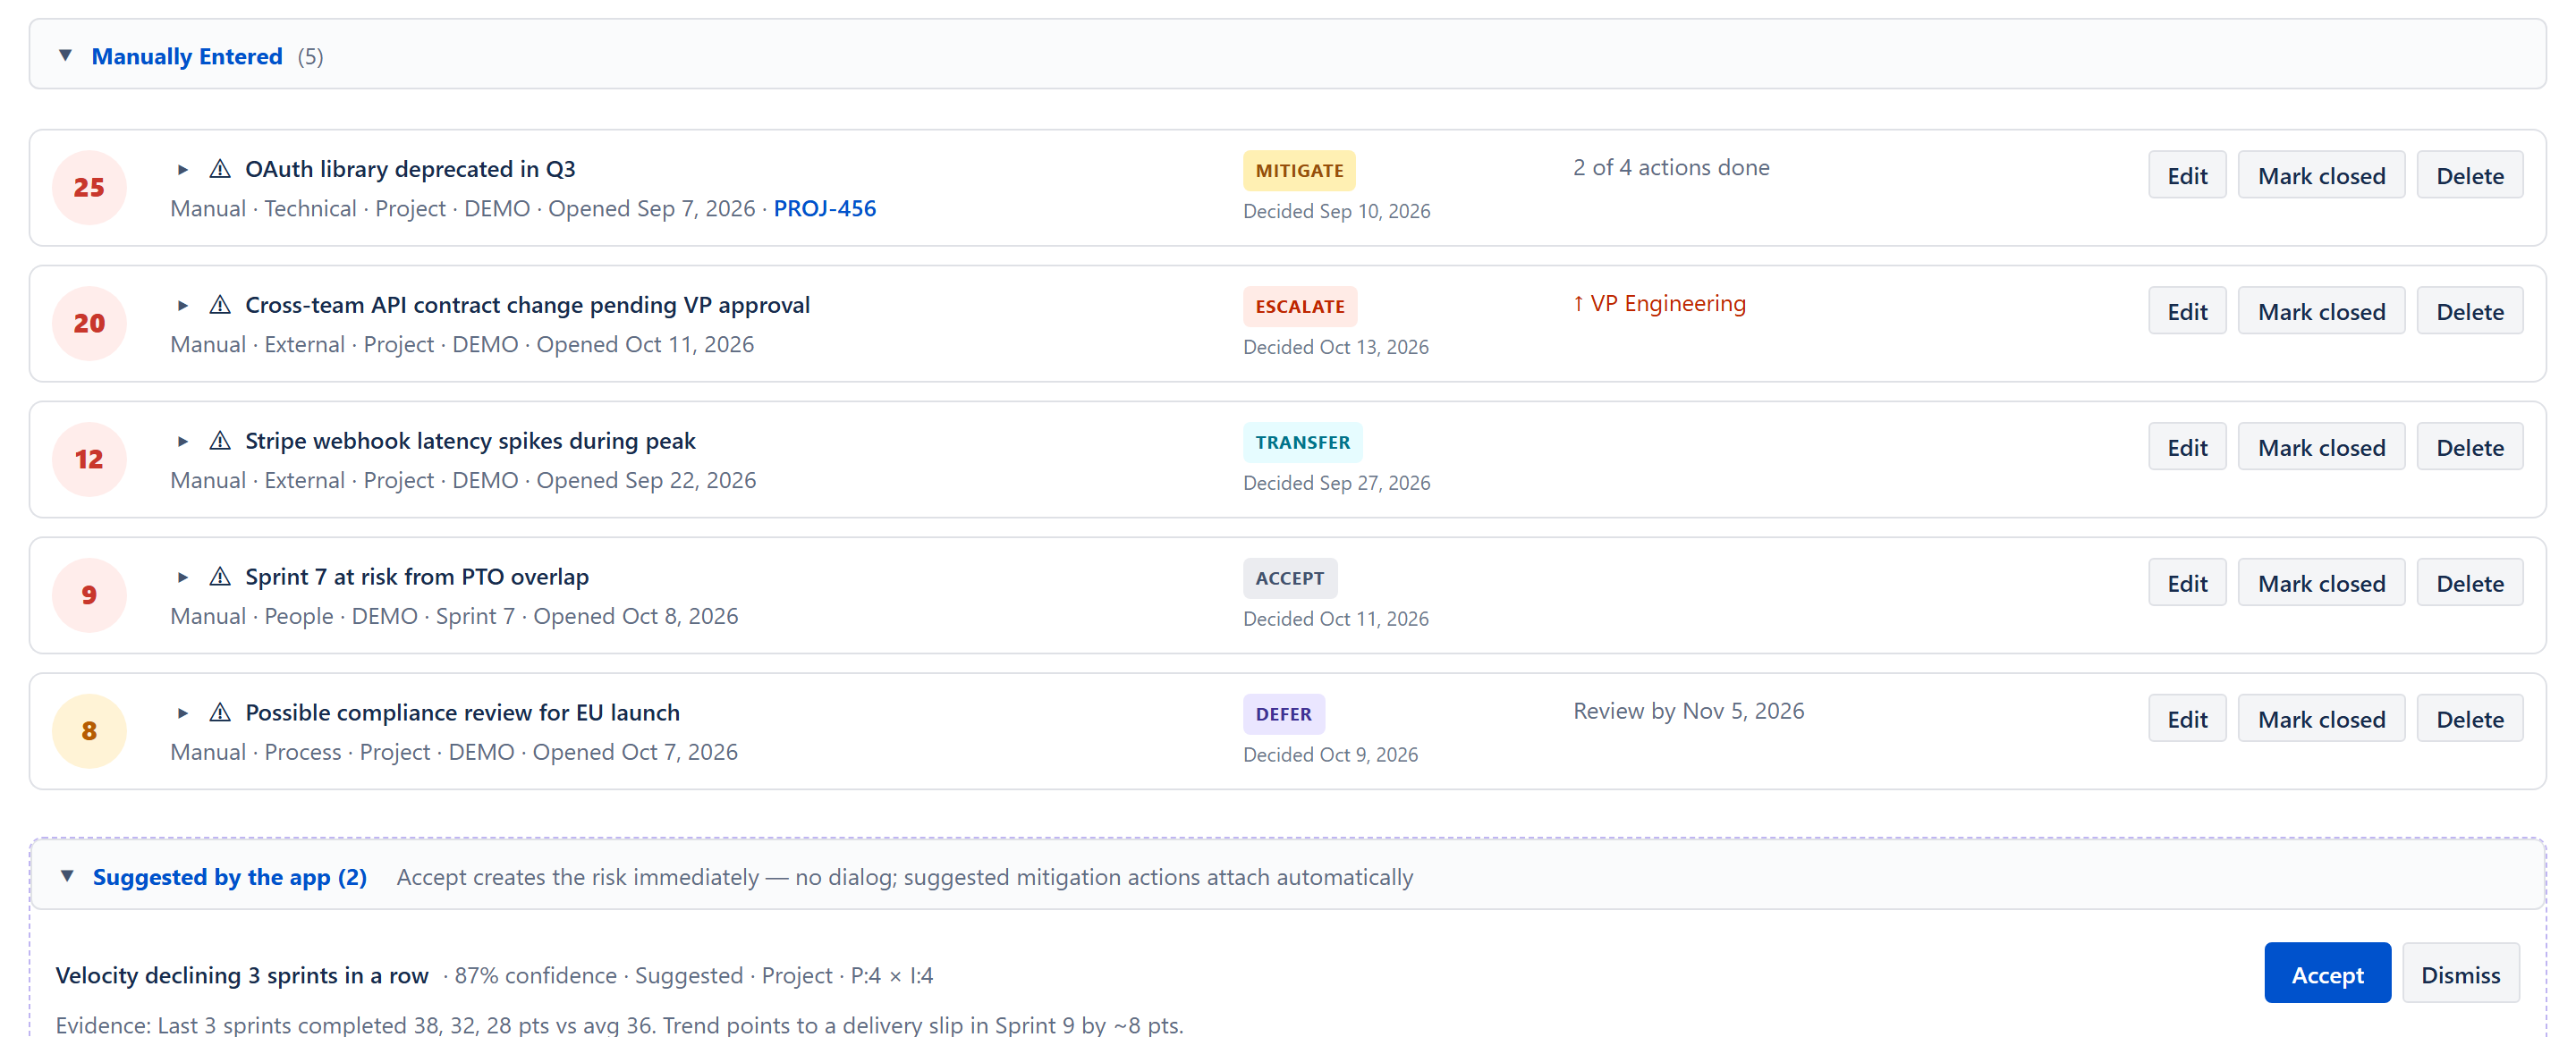Click the risk score 25 badge

tap(89, 188)
